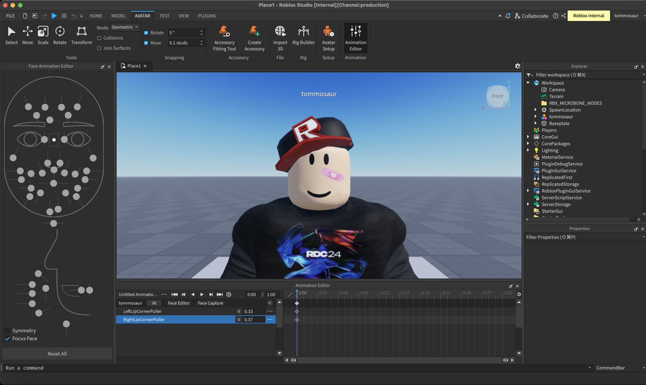Open Import 3D
646x385 pixels.
(x=280, y=38)
